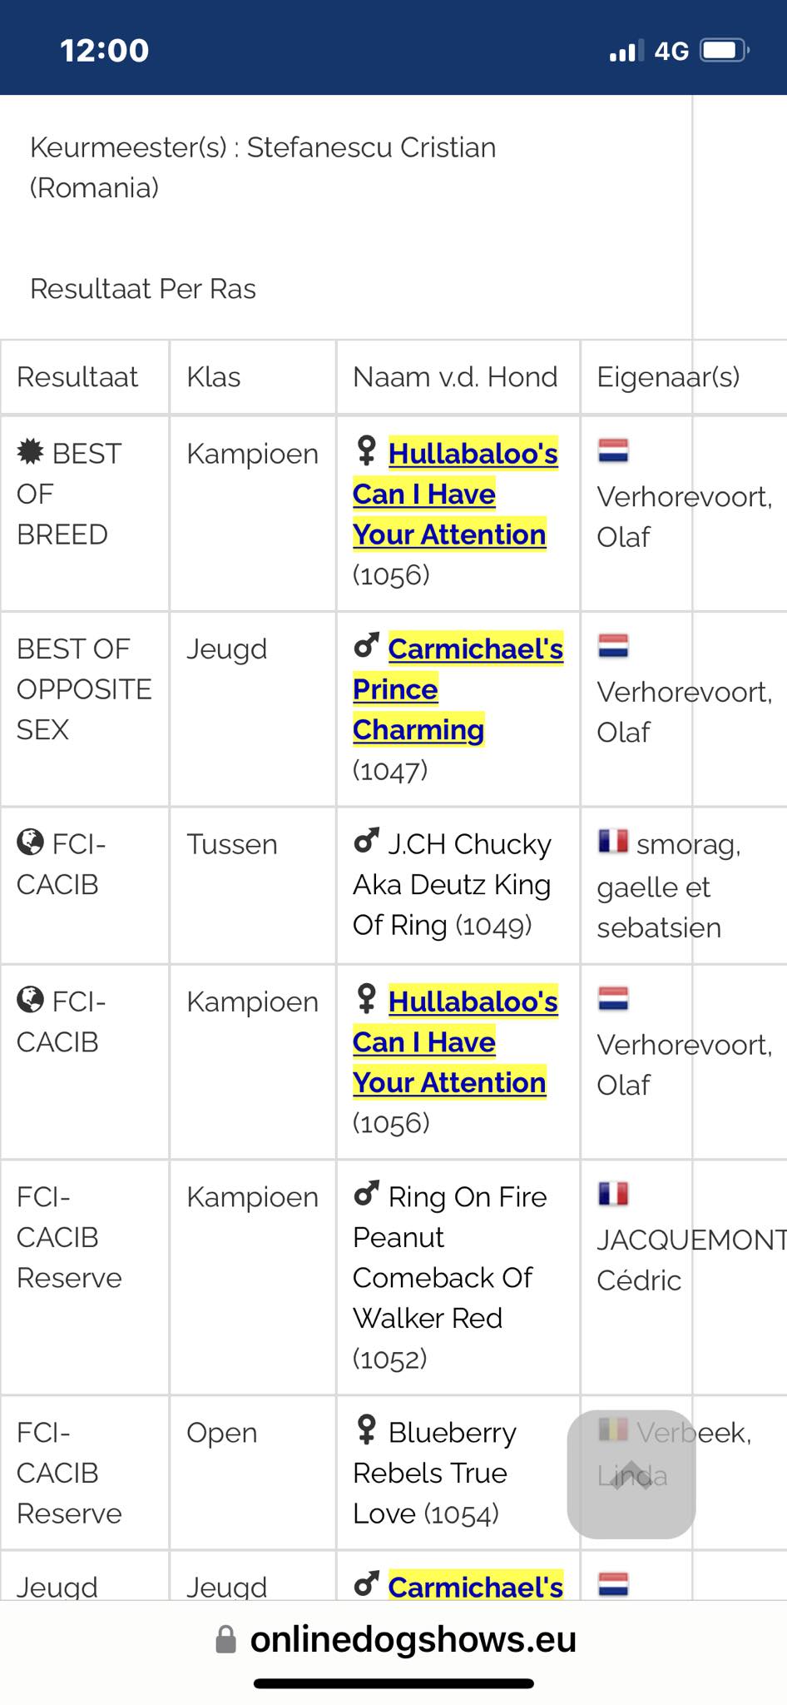Click the male symbol beside J.CH Chucky
The image size is (787, 1705).
click(366, 842)
